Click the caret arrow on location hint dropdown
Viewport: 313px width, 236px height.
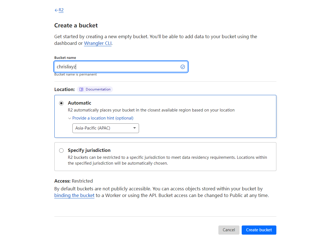(x=135, y=128)
